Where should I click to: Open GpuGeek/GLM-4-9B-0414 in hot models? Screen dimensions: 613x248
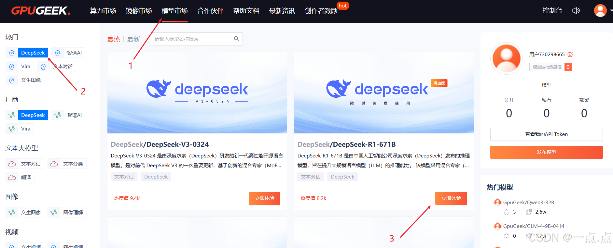pos(534,226)
